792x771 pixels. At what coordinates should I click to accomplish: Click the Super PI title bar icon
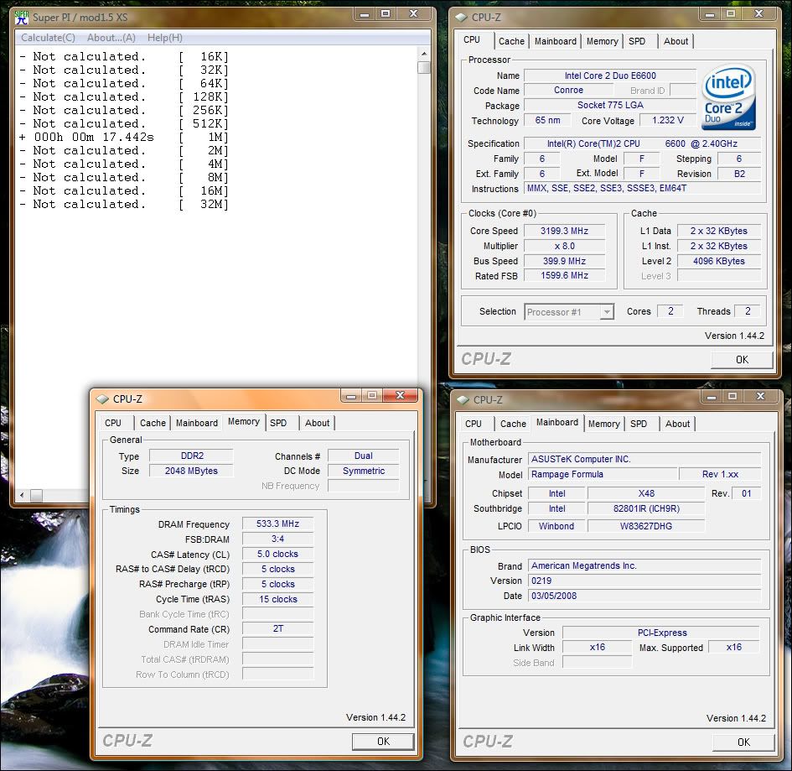click(22, 17)
